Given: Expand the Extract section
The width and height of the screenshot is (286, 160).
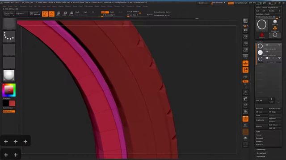Looking at the screenshot, I should tap(259, 144).
